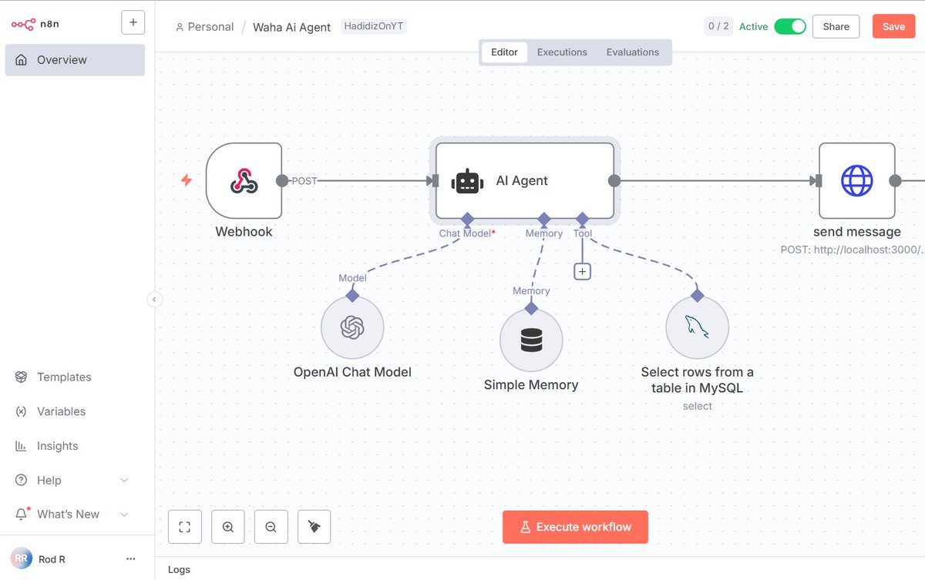This screenshot has width=925, height=580.
Task: Click the Share button
Action: (836, 26)
